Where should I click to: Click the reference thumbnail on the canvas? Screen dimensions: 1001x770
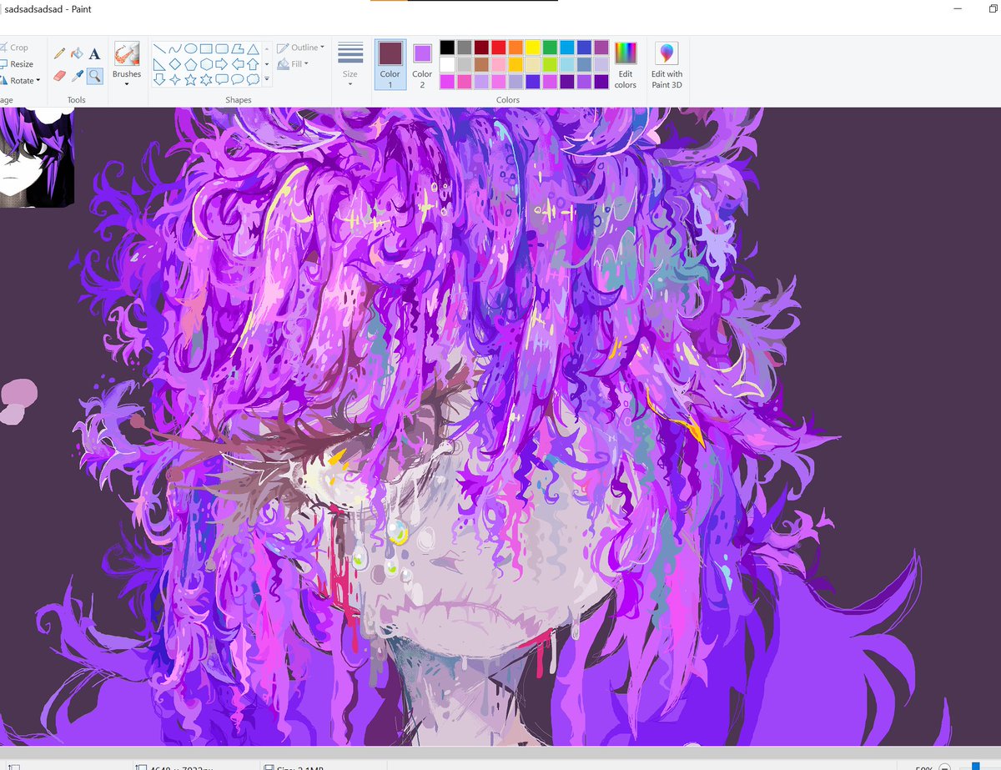click(37, 157)
